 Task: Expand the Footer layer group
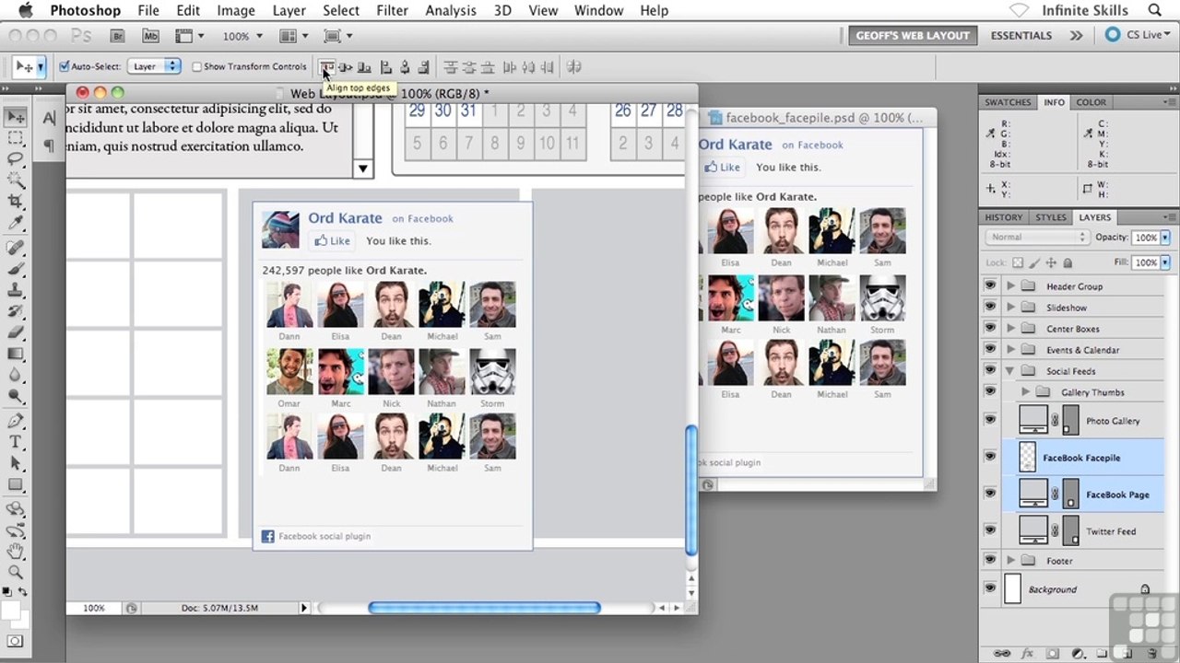(1011, 560)
